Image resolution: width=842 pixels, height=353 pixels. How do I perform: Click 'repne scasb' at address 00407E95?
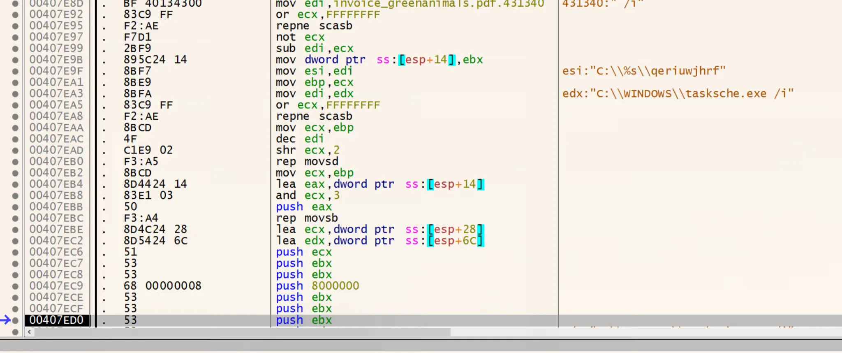pyautogui.click(x=314, y=26)
